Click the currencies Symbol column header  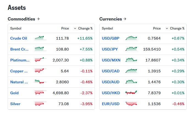pyautogui.click(x=107, y=28)
